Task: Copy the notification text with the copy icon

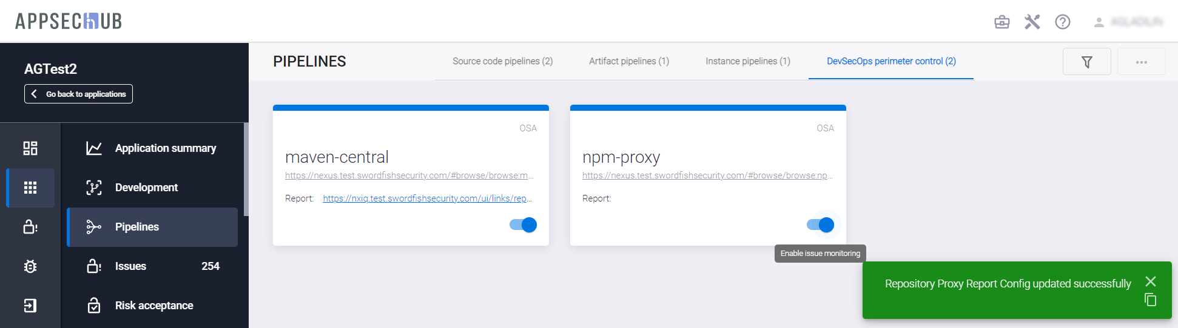Action: click(x=1150, y=300)
